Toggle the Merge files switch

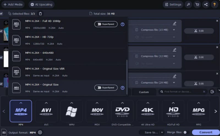coord(185,132)
